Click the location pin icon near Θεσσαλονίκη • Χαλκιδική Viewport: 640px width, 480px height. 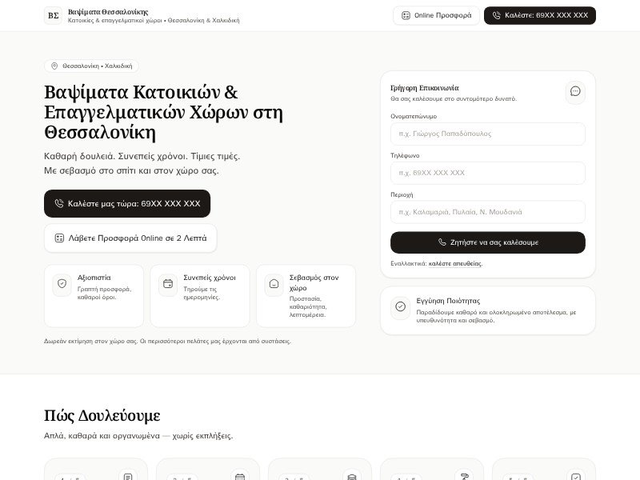click(54, 66)
